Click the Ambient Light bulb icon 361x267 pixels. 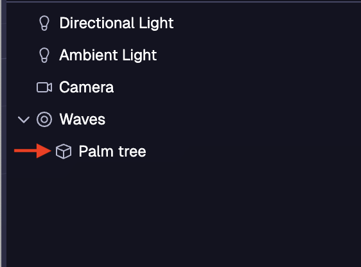coord(44,55)
